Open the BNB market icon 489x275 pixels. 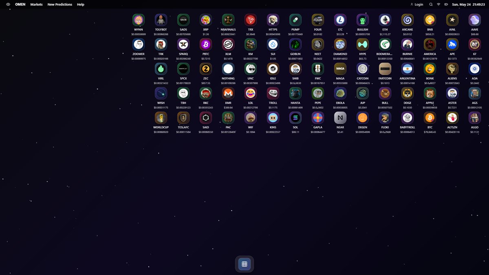click(x=430, y=20)
